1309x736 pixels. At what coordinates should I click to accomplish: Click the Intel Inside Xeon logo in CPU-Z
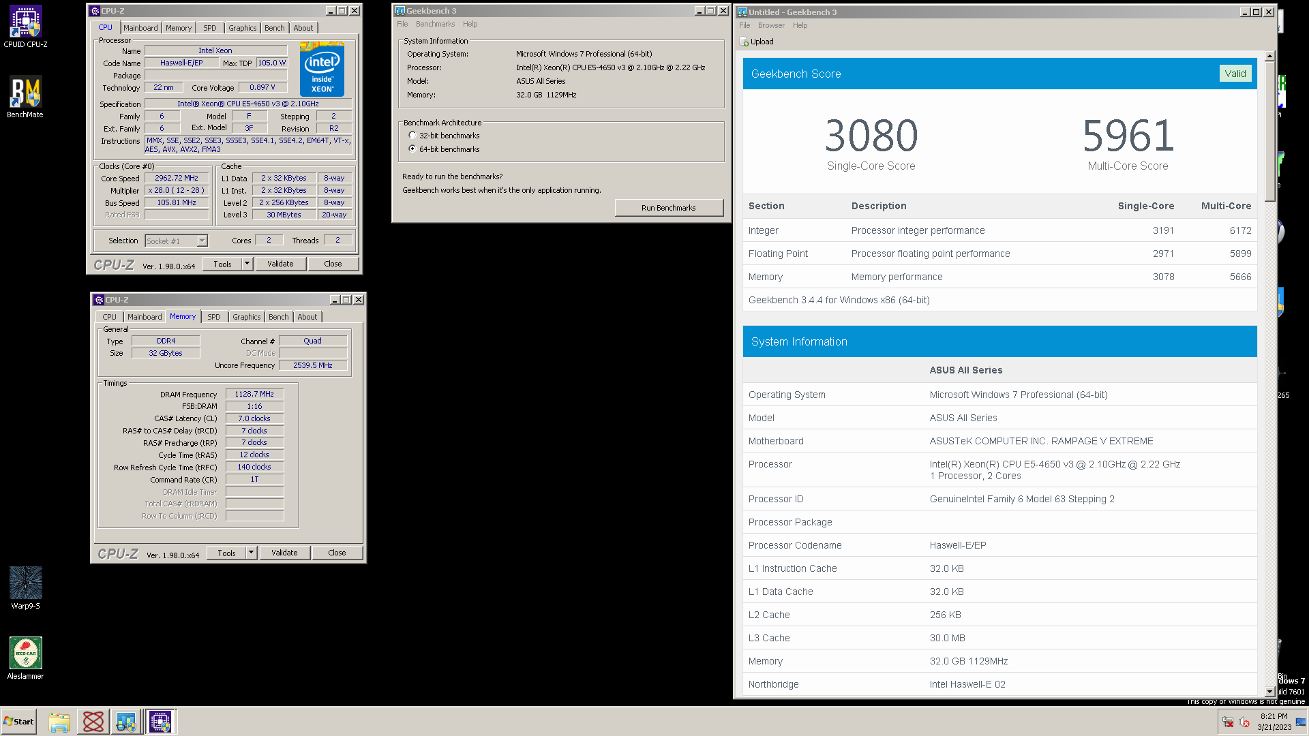[322, 69]
